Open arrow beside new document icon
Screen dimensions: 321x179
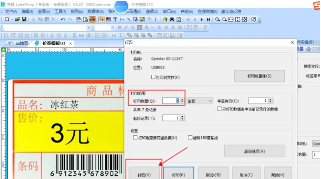click(12, 20)
